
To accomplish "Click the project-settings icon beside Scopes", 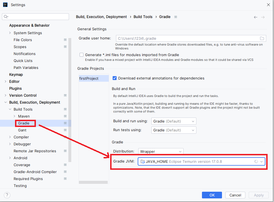I will 65,47.
